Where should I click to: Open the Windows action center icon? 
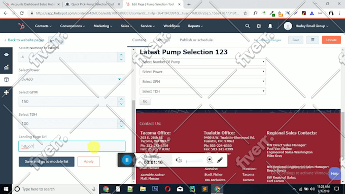click(x=336, y=189)
